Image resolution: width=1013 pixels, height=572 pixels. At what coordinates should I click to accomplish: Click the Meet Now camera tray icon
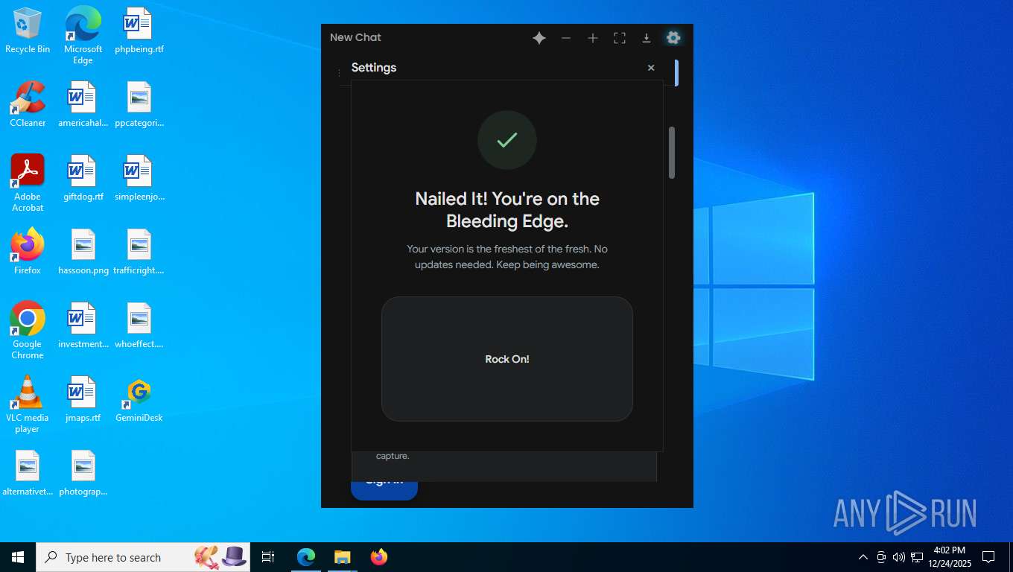881,557
